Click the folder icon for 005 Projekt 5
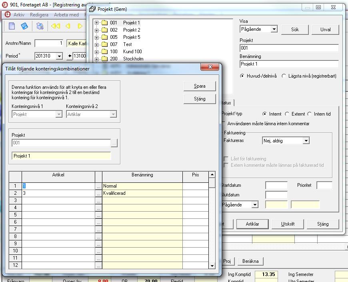Image resolution: width=348 pixels, height=282 pixels. pyautogui.click(x=104, y=37)
